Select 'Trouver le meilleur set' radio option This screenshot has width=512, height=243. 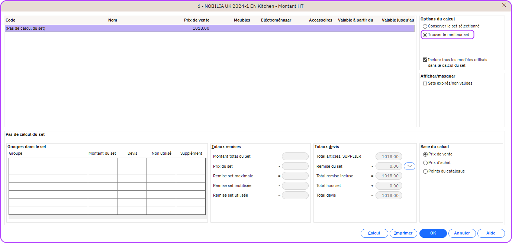[x=425, y=35]
